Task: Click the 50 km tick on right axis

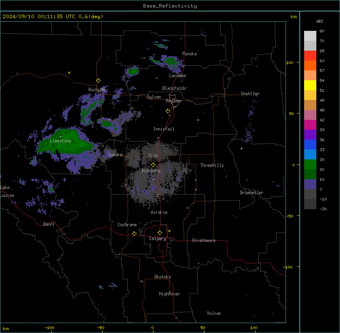Action: click(291, 114)
